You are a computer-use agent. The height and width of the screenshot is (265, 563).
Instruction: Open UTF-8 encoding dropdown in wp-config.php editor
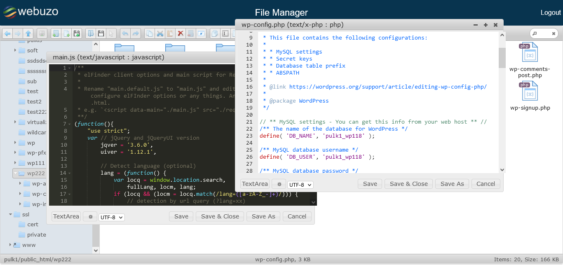(300, 185)
